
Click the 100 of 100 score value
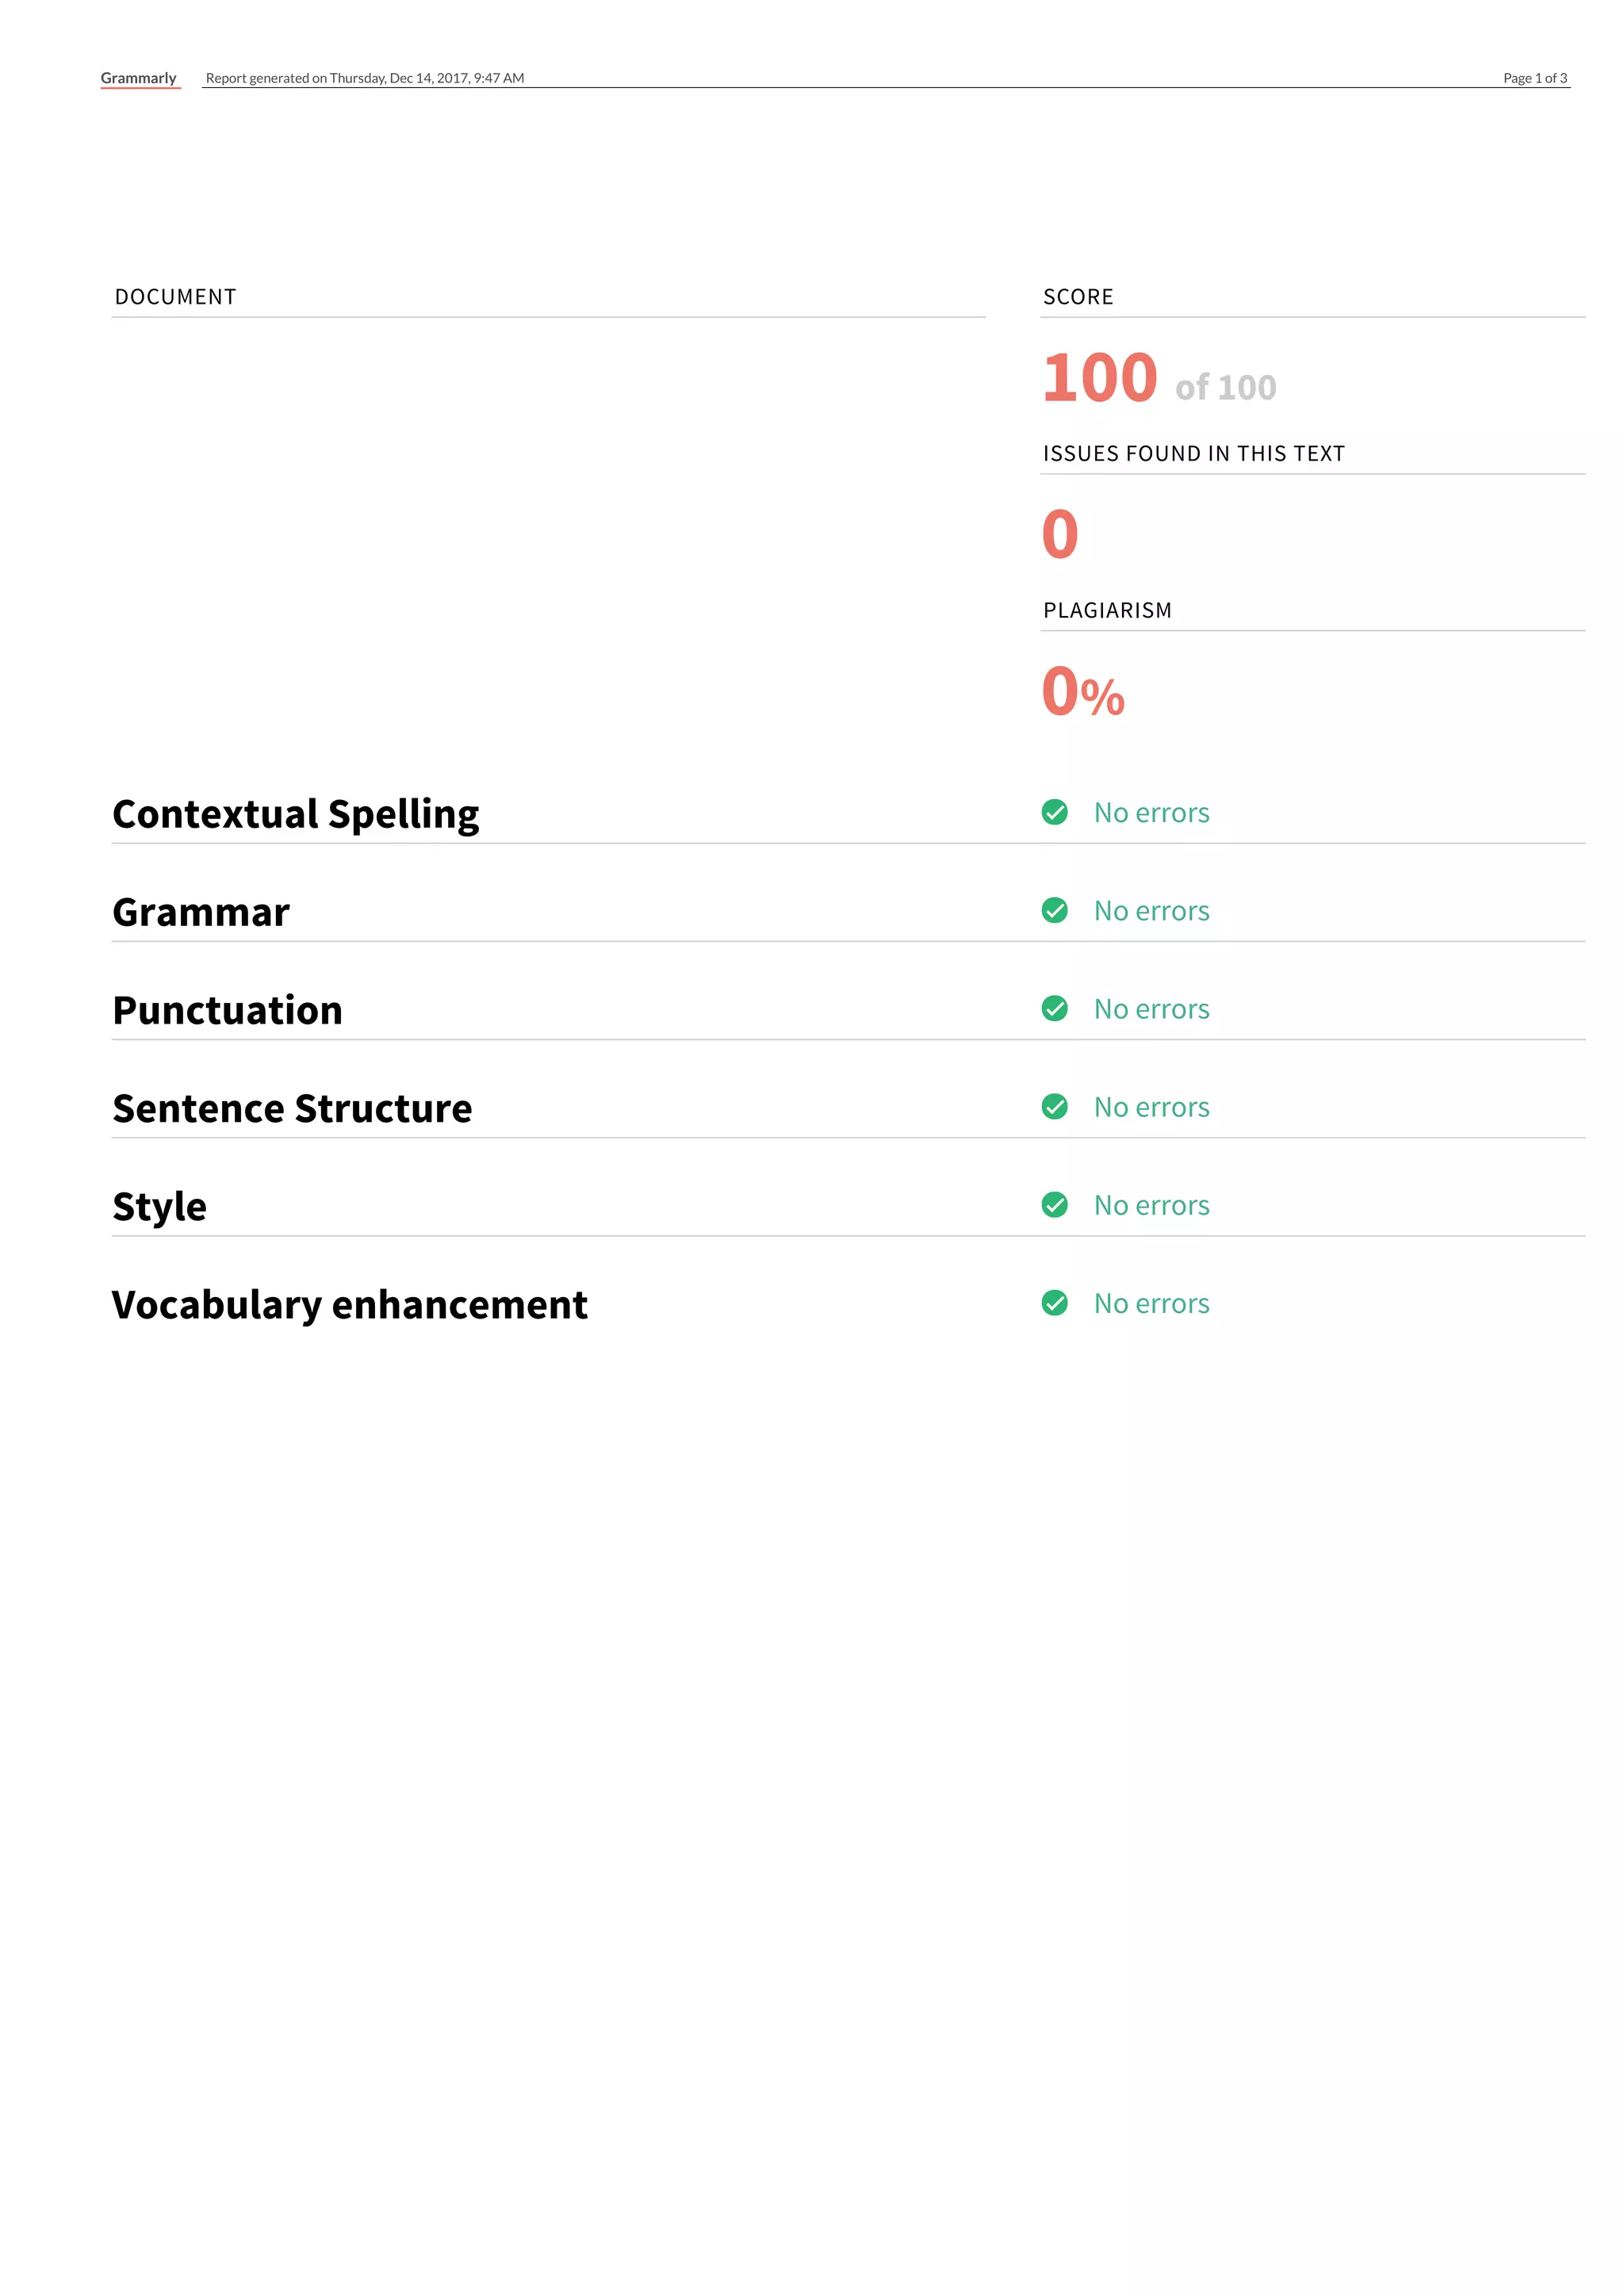tap(1160, 379)
